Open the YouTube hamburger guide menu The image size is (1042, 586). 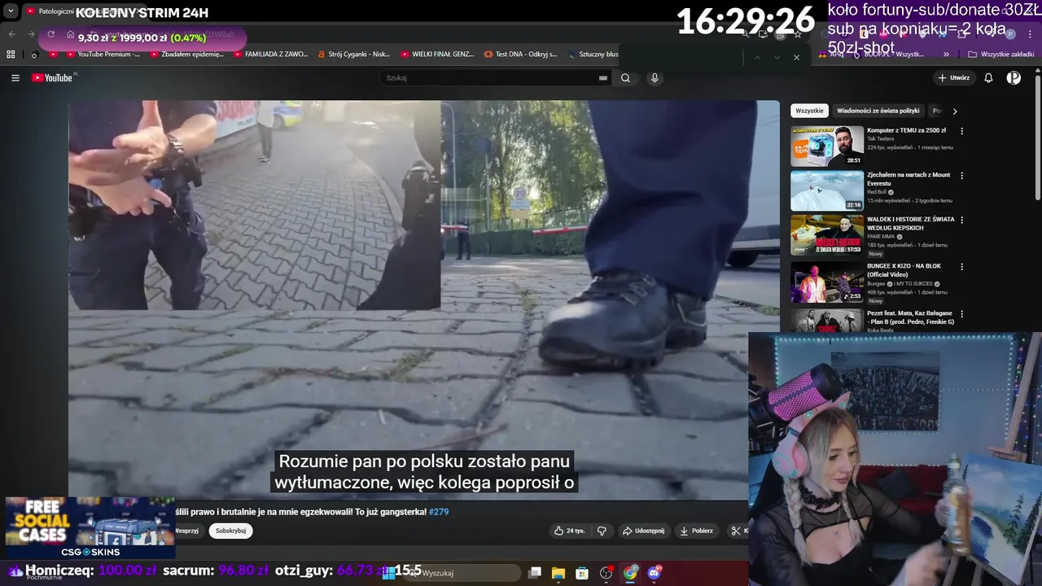(15, 78)
